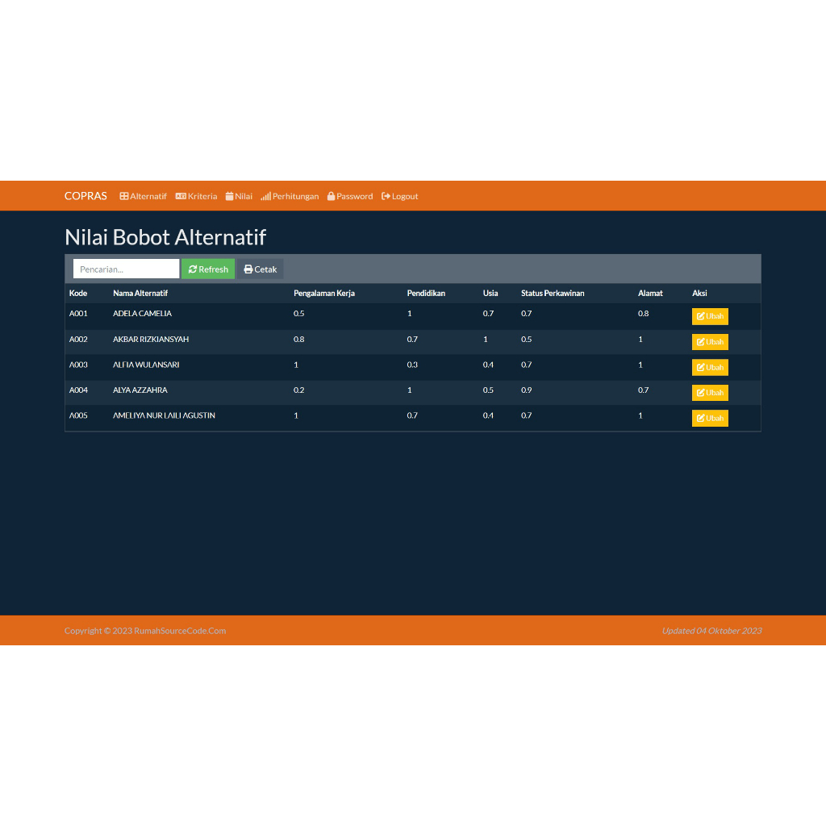Open the Alternatif menu item
Viewport: 826px width, 826px height.
[x=143, y=196]
